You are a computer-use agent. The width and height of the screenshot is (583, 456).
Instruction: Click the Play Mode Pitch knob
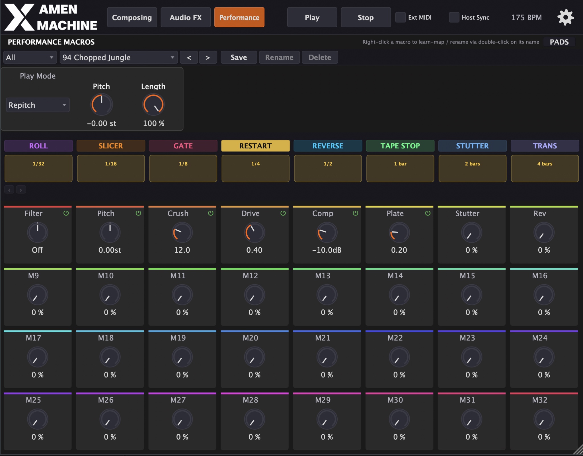pos(101,105)
